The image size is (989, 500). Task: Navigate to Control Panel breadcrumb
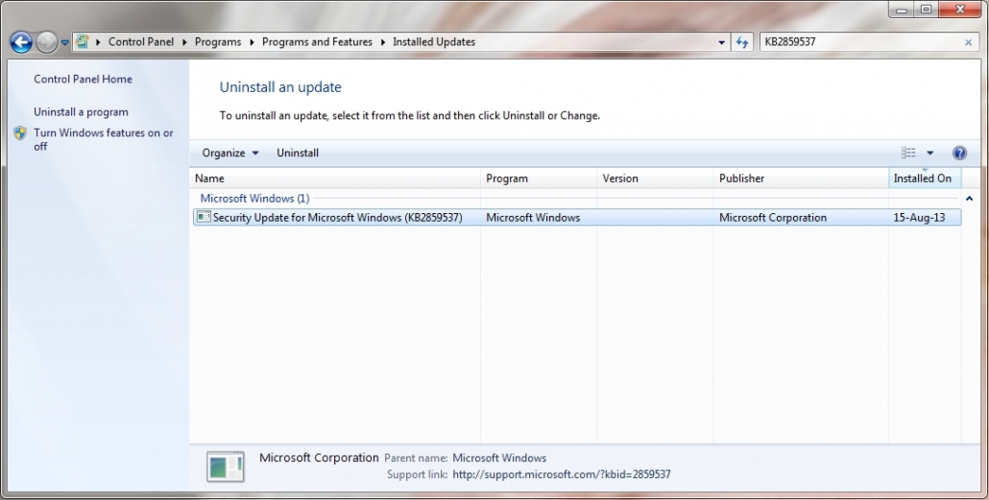[x=140, y=42]
